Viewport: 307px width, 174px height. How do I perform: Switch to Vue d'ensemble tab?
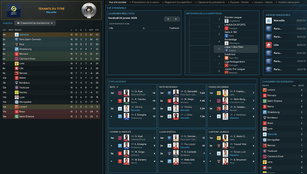[117, 2]
